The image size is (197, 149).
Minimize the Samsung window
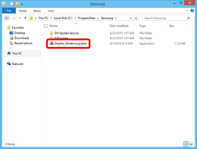point(174,3)
